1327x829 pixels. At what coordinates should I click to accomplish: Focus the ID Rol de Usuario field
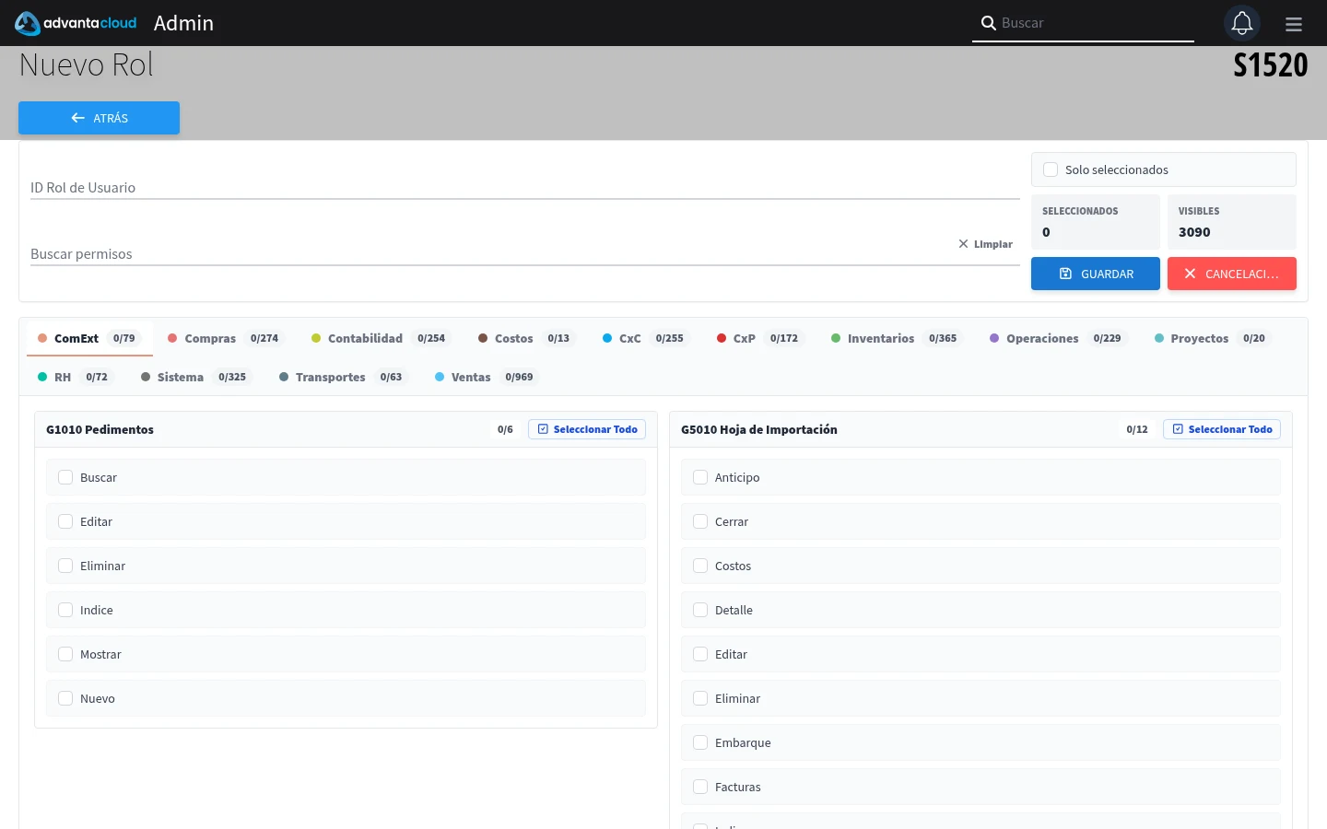524,187
